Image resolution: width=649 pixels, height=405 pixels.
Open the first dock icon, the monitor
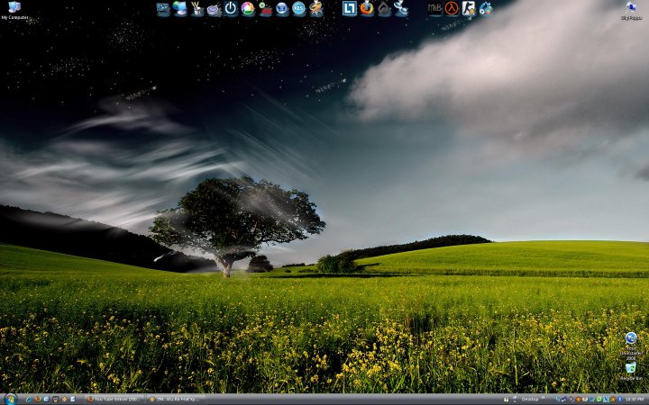[x=163, y=9]
